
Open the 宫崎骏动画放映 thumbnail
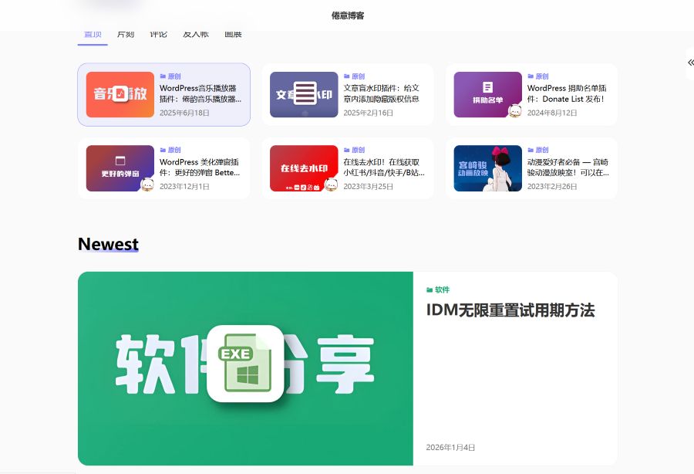(487, 168)
